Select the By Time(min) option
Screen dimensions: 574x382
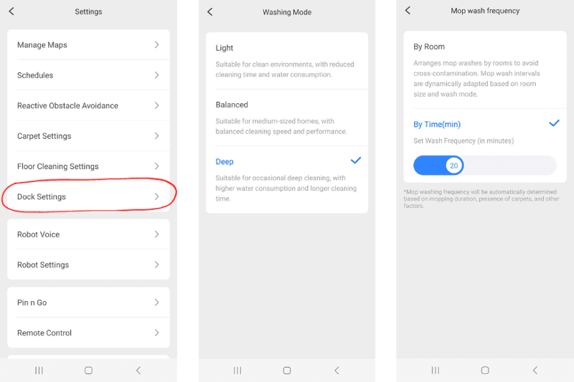coord(437,124)
